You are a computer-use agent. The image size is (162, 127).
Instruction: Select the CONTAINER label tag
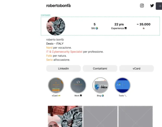coord(46,15)
